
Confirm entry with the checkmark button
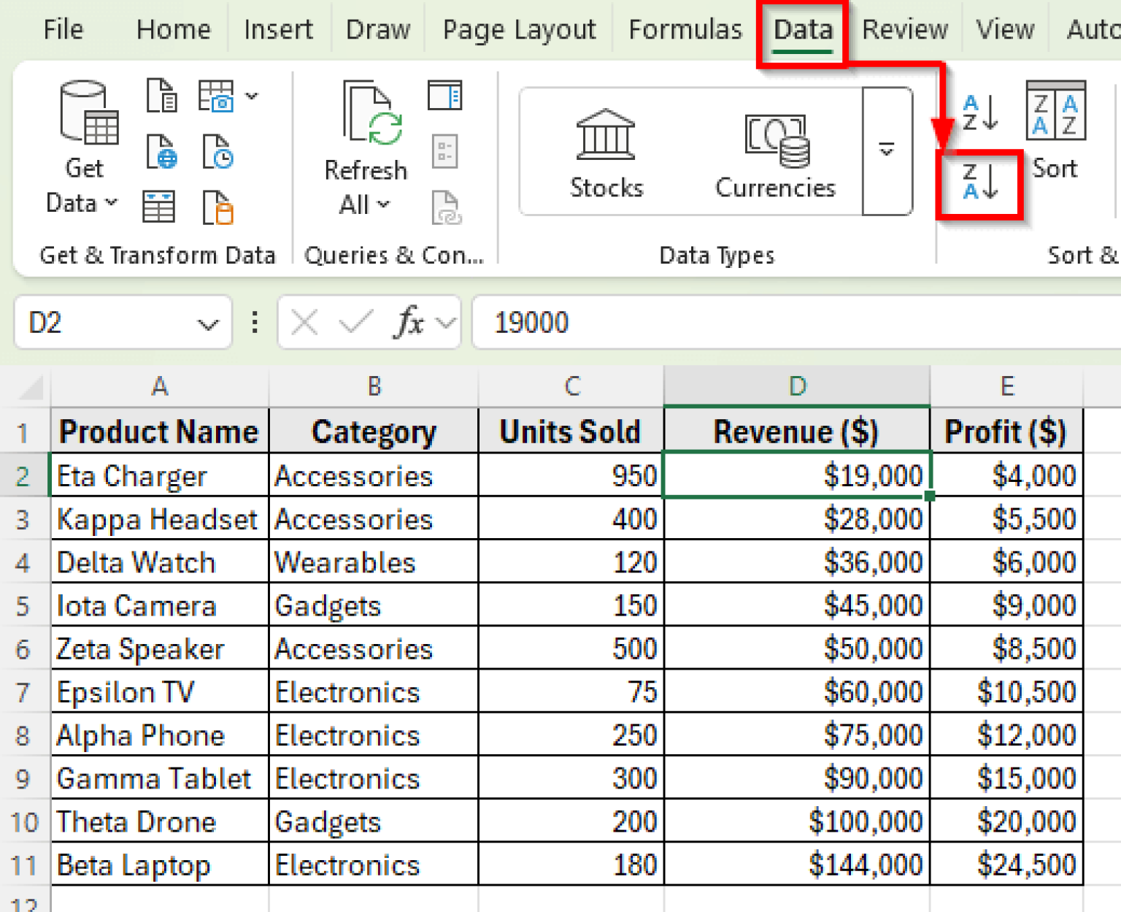tap(353, 322)
